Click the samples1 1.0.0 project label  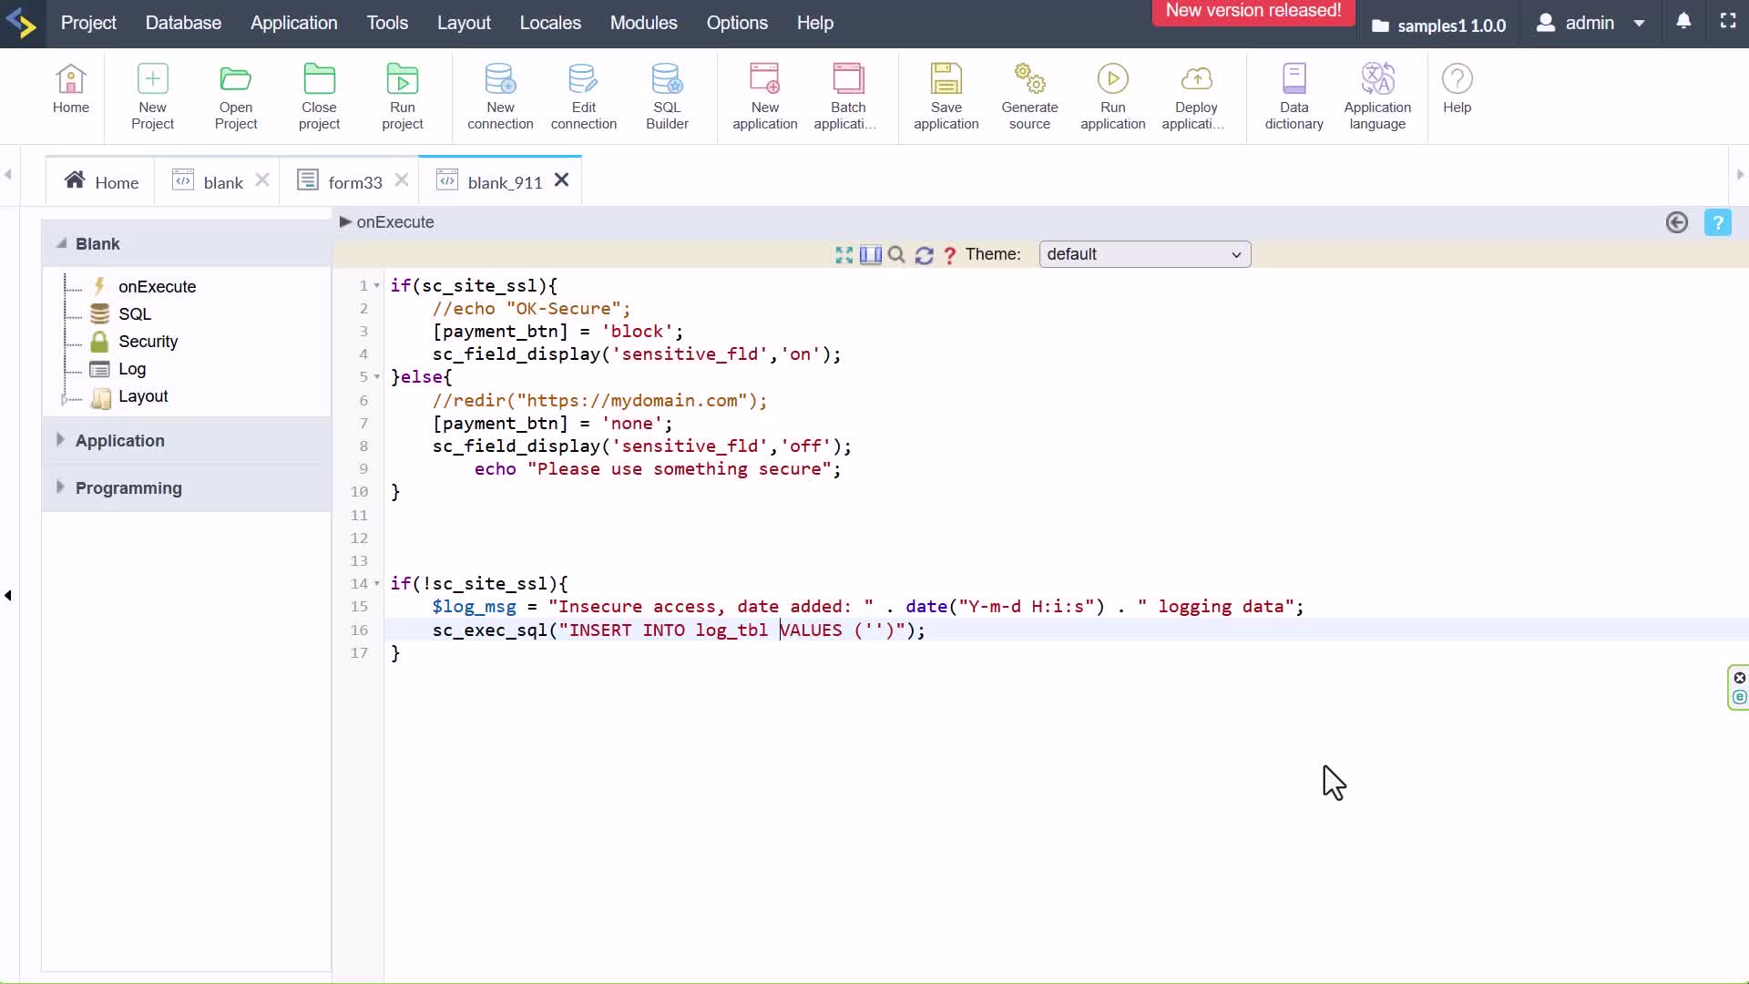(x=1439, y=26)
